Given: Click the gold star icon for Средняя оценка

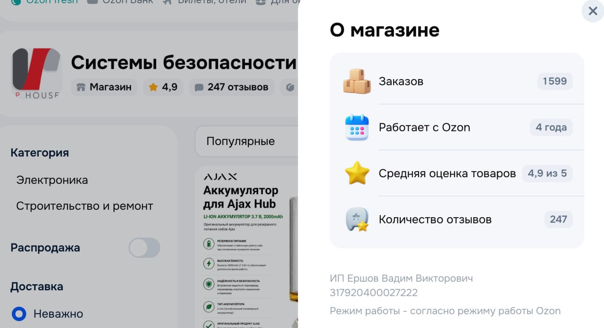Looking at the screenshot, I should point(357,173).
